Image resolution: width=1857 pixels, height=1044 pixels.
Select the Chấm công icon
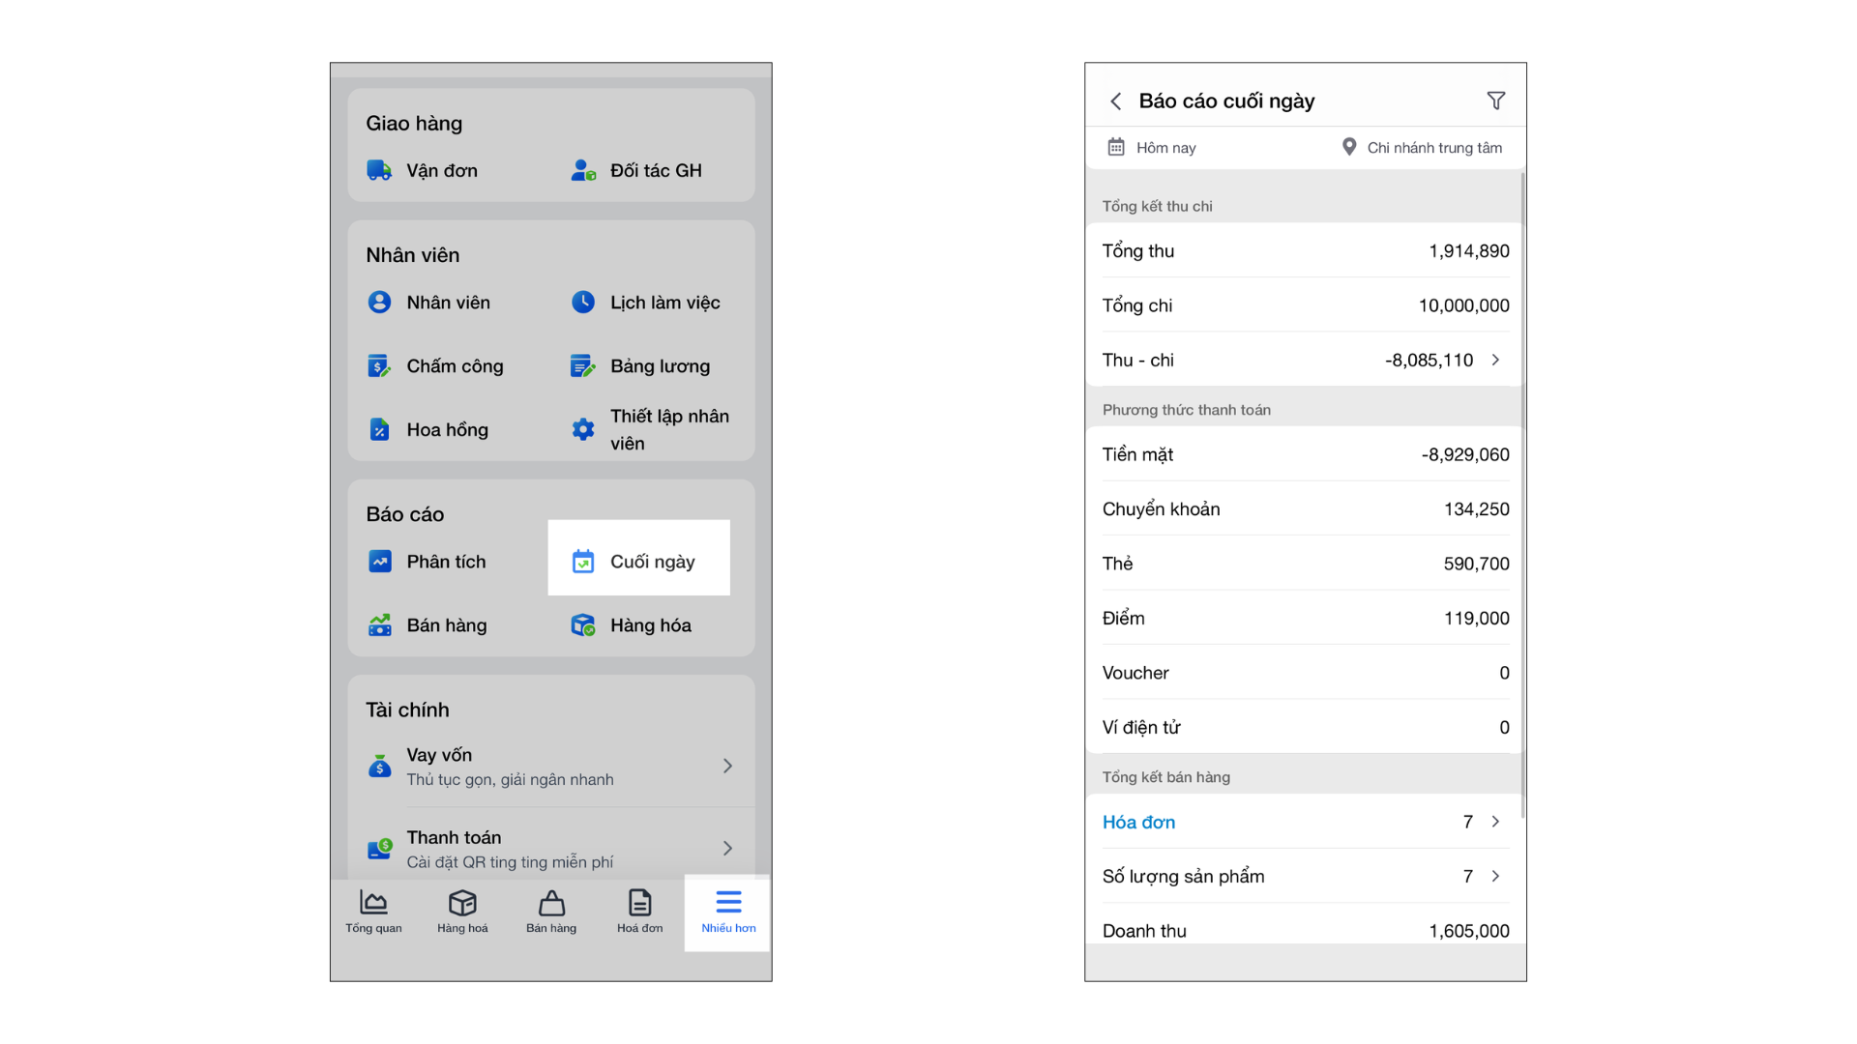(x=379, y=366)
